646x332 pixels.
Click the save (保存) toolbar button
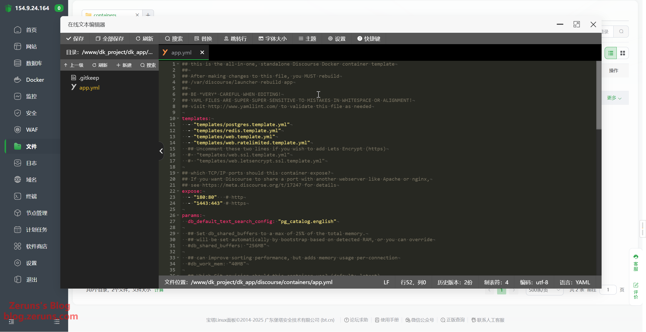75,39
